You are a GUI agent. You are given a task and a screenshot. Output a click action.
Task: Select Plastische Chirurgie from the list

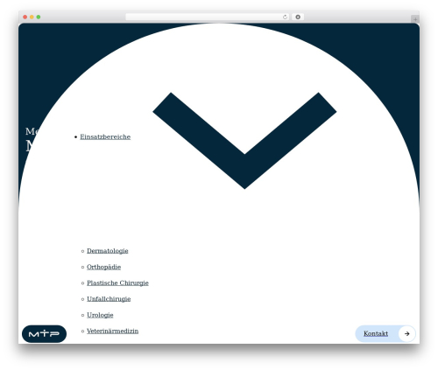pyautogui.click(x=117, y=283)
